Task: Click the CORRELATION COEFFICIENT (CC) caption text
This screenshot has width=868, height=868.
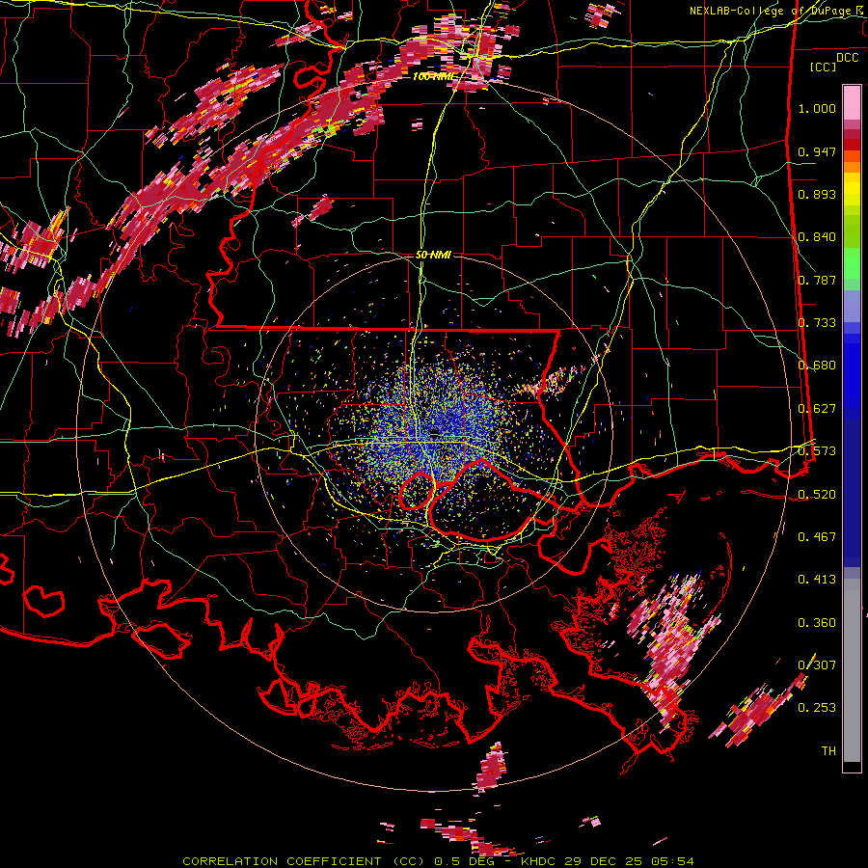Action: (304, 861)
